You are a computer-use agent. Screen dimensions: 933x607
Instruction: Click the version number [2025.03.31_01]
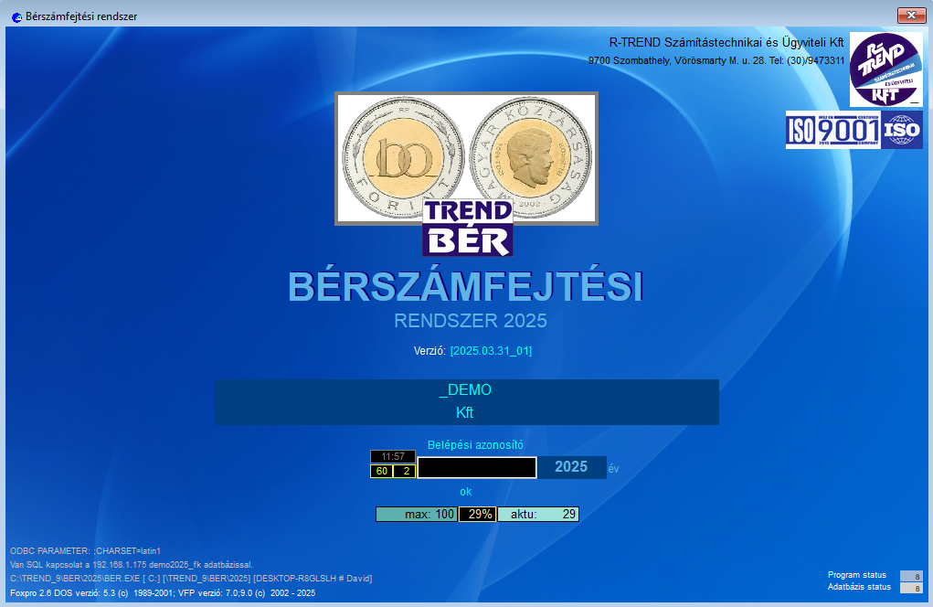click(491, 351)
